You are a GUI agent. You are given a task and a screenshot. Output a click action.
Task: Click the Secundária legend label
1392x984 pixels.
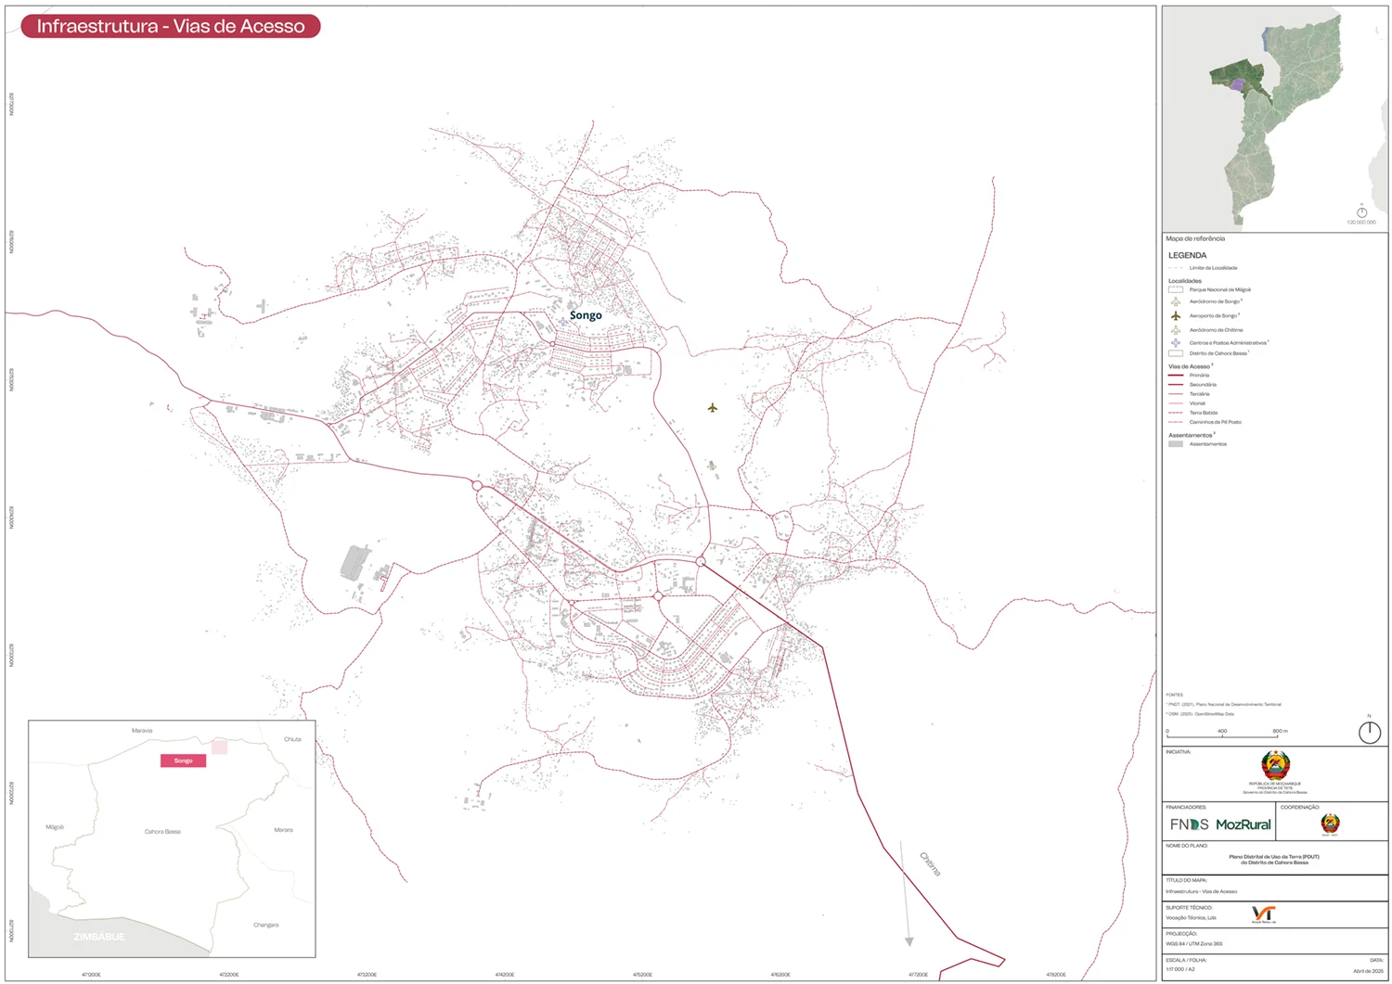[x=1203, y=385]
